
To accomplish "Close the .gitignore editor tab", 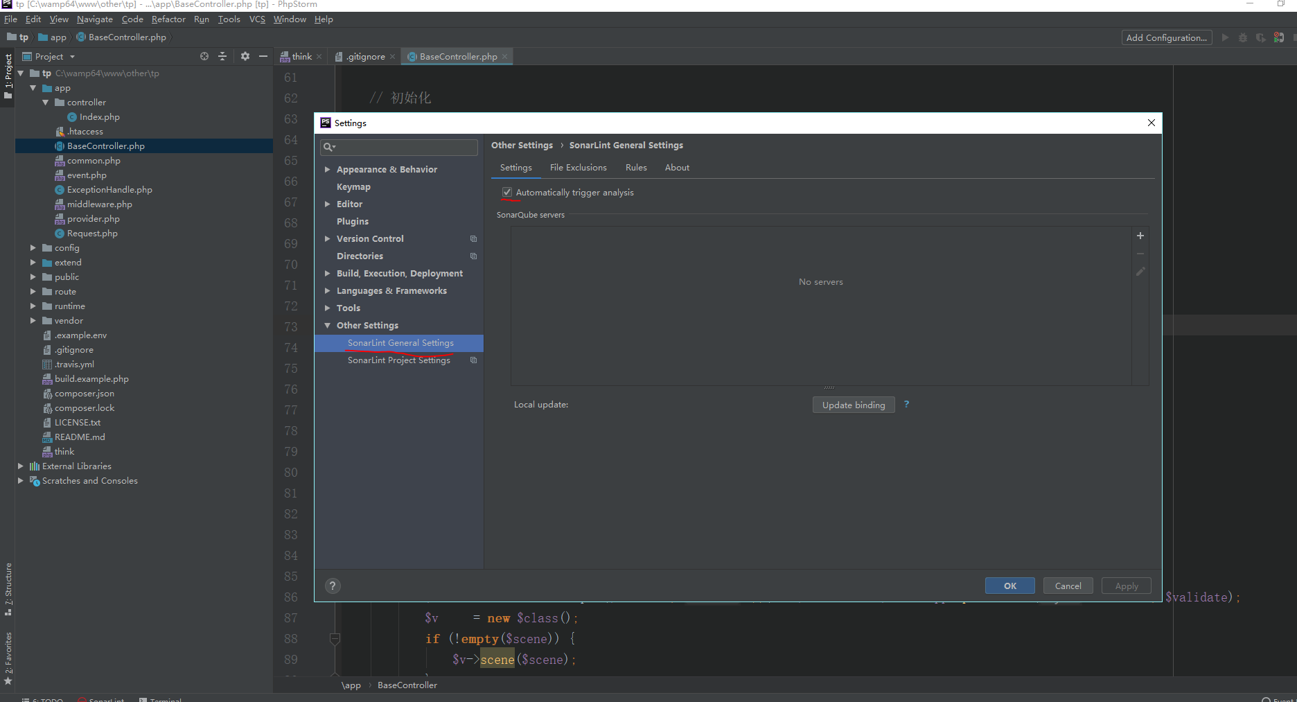I will point(392,57).
